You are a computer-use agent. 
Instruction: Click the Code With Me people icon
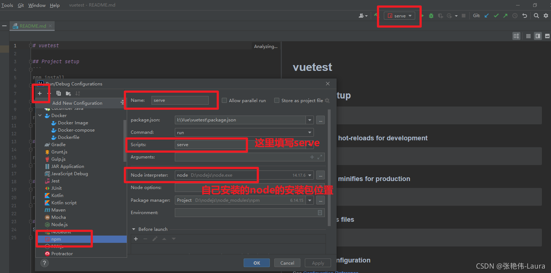(363, 16)
